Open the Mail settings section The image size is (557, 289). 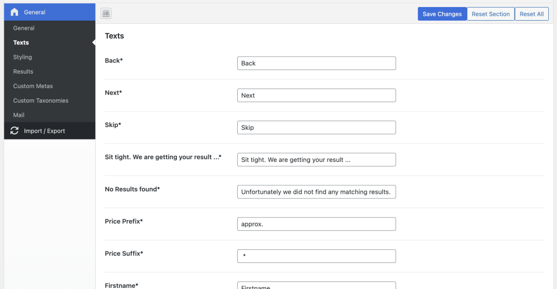[19, 115]
